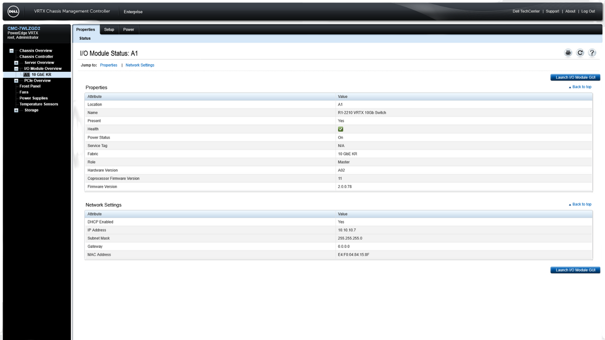Select PCIe Overview in the tree

(37, 81)
